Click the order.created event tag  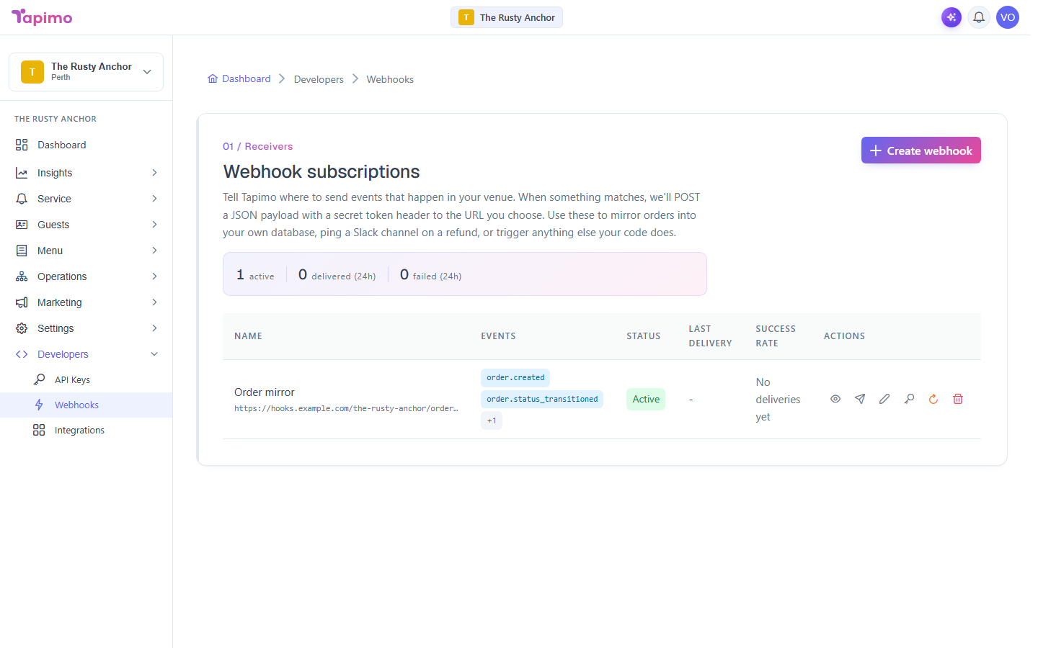tap(515, 377)
